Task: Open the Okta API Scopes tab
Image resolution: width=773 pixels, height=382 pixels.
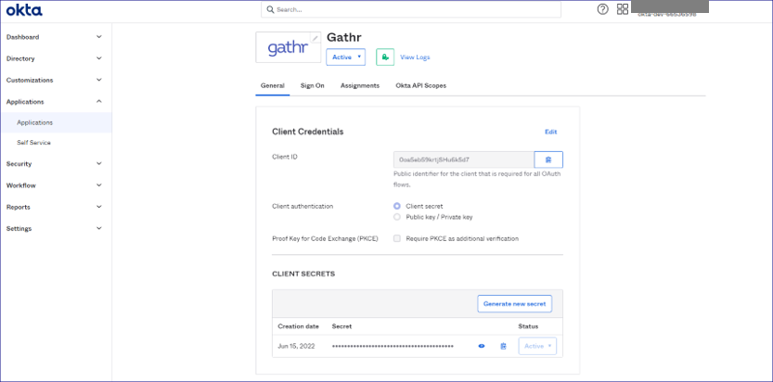Action: tap(420, 85)
